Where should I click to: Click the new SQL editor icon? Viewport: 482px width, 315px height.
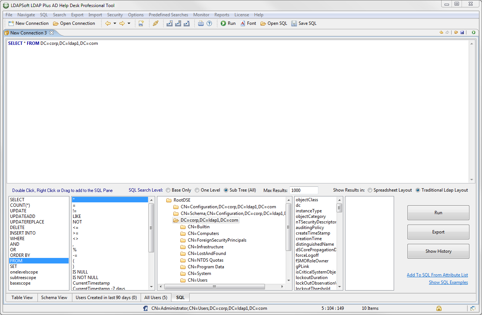(141, 23)
